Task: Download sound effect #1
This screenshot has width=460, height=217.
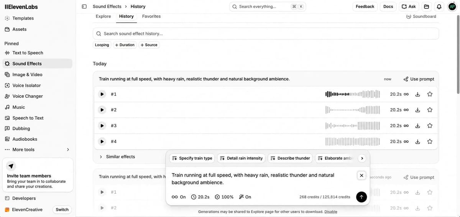Action: [x=418, y=94]
